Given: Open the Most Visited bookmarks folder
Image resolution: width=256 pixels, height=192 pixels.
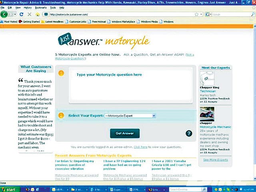Looking at the screenshot, I should coord(9,22).
